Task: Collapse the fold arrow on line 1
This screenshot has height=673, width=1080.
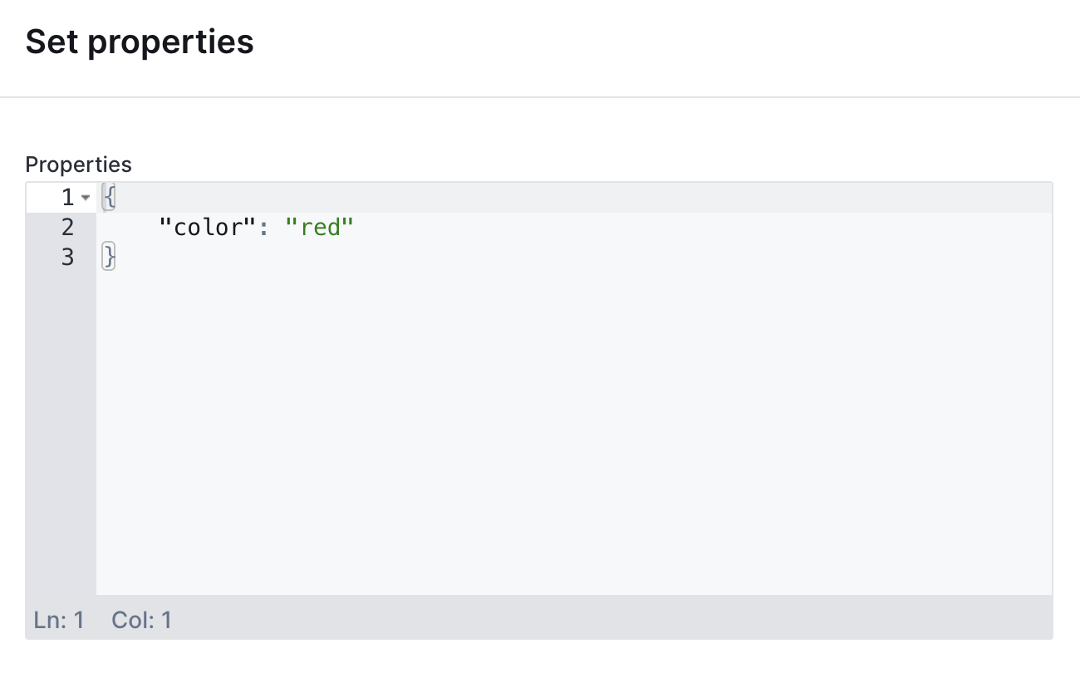Action: pos(86,199)
